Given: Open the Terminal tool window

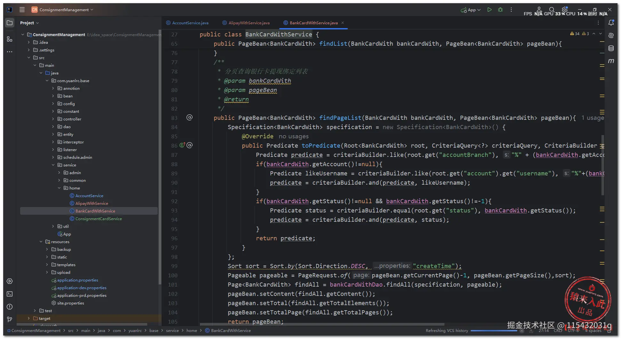Looking at the screenshot, I should coord(10,294).
